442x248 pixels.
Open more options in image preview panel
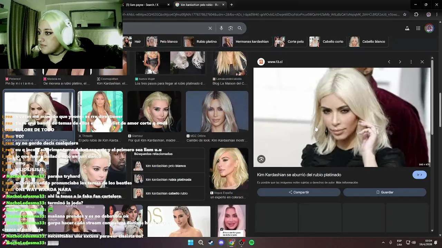(411, 62)
